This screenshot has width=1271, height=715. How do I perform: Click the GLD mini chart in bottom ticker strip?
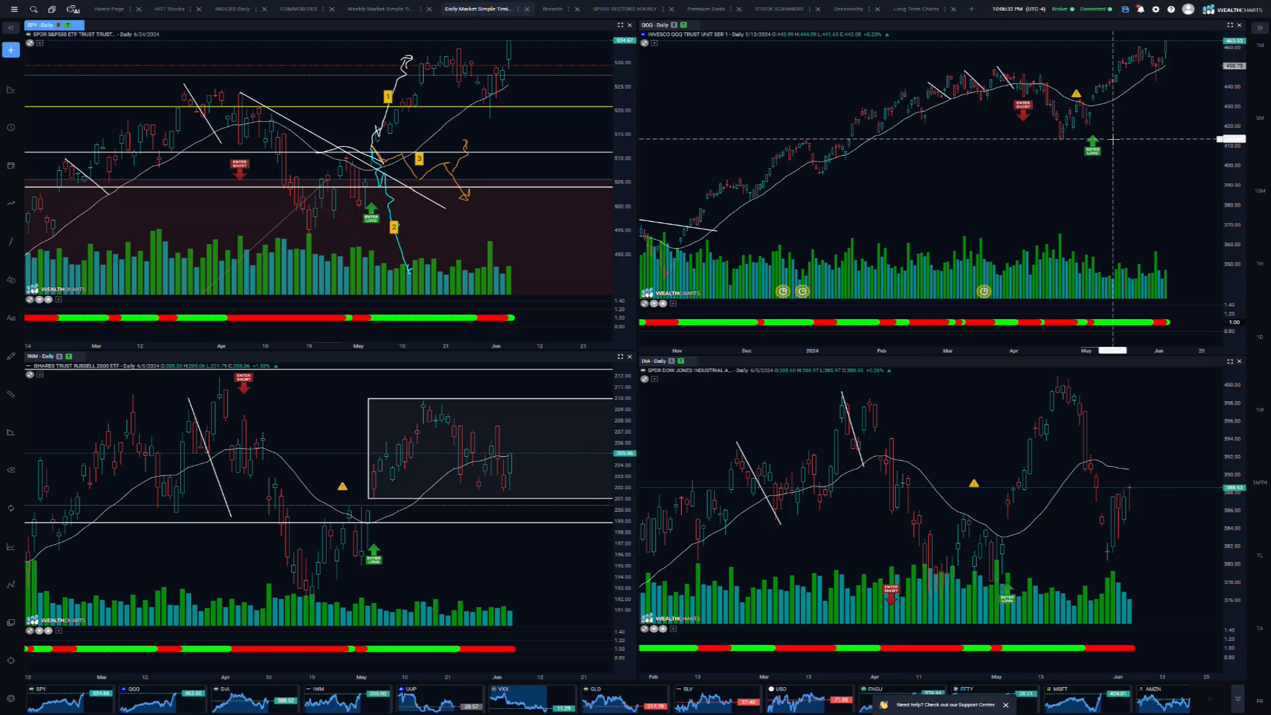626,699
